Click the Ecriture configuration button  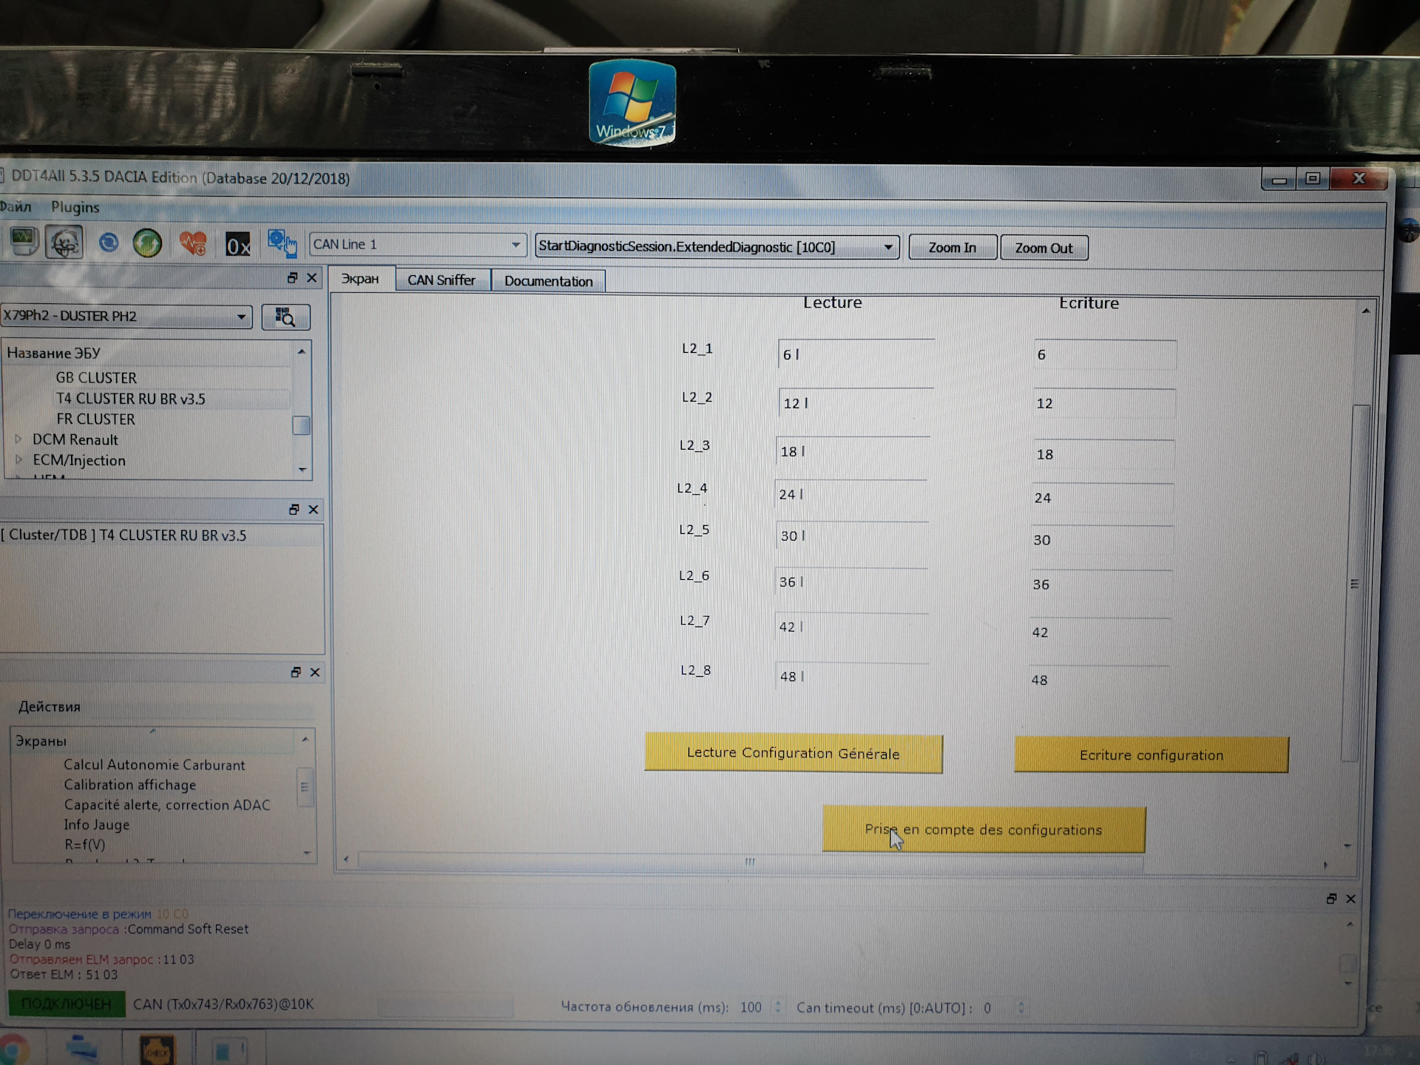(x=1149, y=754)
